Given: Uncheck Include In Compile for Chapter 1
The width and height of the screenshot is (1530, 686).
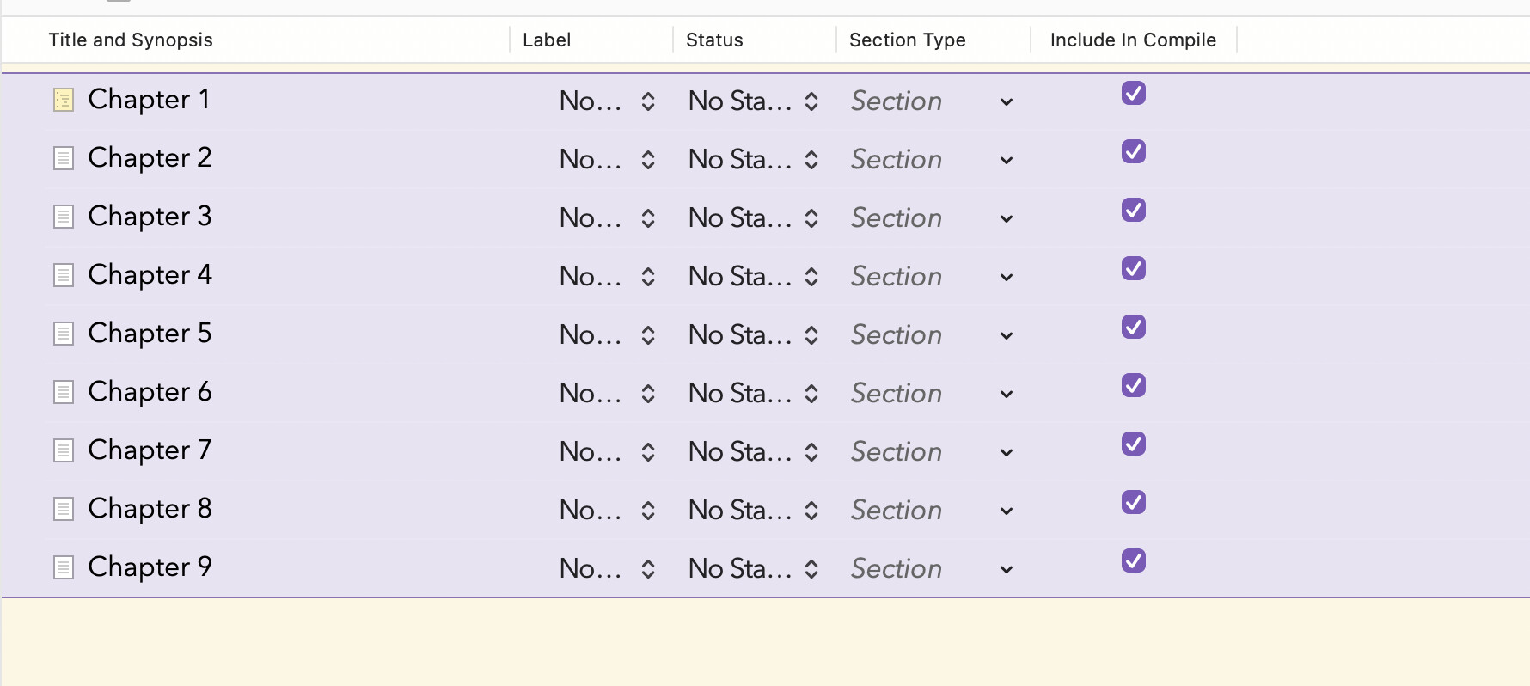Looking at the screenshot, I should click(x=1133, y=93).
